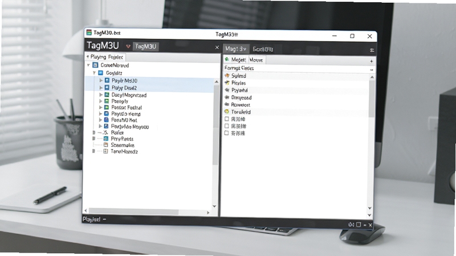Viewport: 456px width, 256px height.
Task: Click the orange Sulerd item icon
Action: [227, 76]
